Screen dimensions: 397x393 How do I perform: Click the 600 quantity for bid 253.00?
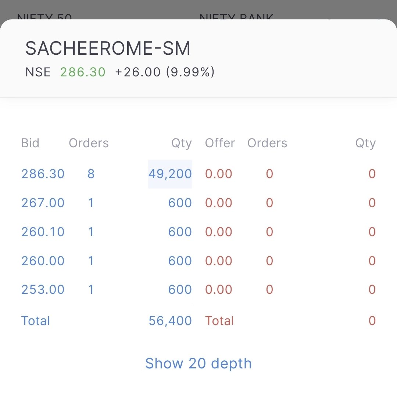(180, 289)
